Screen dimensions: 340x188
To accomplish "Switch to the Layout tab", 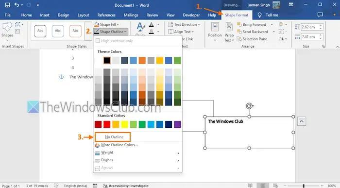I will tap(83, 15).
